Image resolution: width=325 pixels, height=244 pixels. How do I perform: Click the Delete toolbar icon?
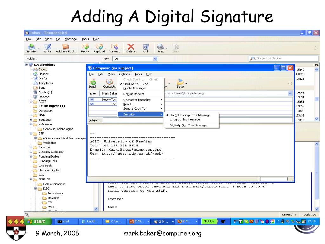[x=131, y=48]
